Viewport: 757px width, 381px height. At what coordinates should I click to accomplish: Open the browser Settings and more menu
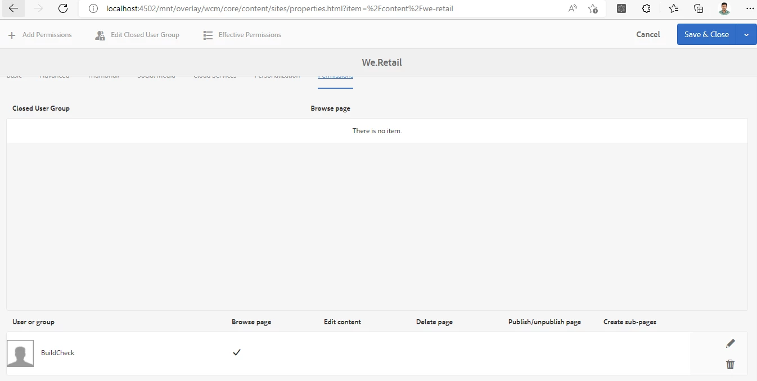click(x=749, y=8)
